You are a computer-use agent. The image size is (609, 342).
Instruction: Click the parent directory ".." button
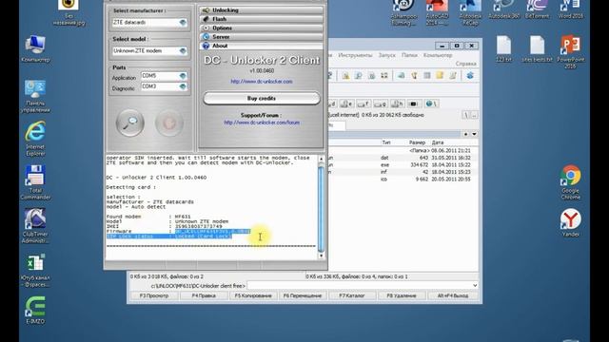474,115
